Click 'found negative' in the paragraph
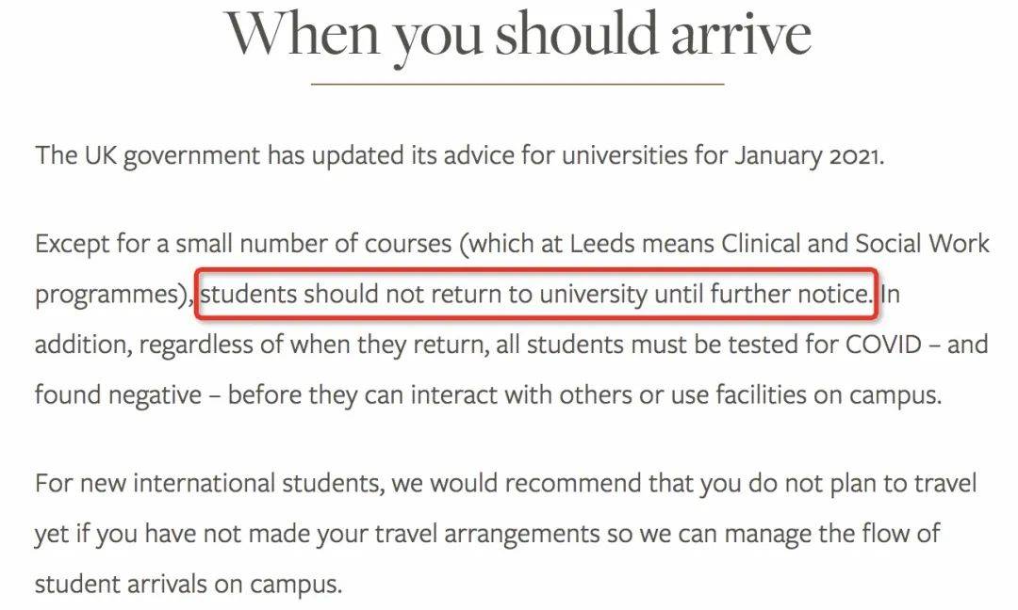The width and height of the screenshot is (1018, 610). (118, 394)
